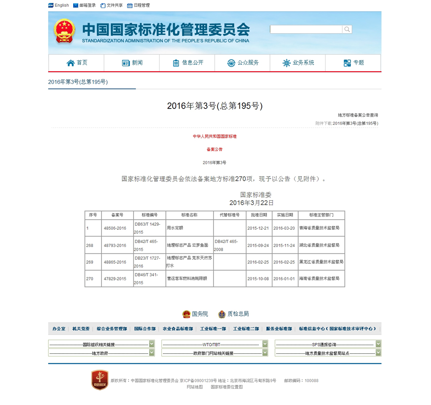Click the English language flag icon
Image resolution: width=431 pixels, height=405 pixels.
point(51,5)
